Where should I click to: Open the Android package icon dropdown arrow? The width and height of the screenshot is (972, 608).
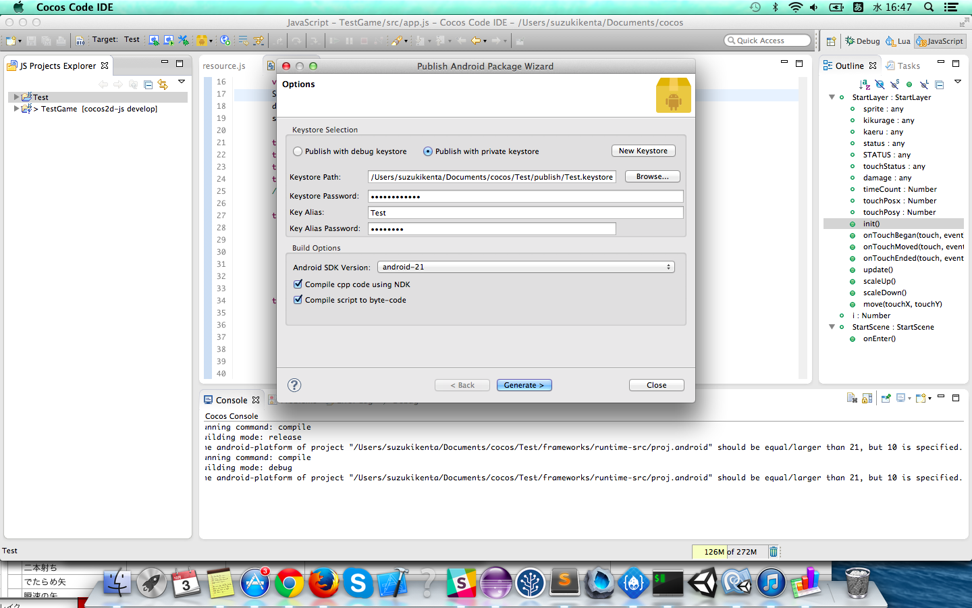pyautogui.click(x=211, y=41)
